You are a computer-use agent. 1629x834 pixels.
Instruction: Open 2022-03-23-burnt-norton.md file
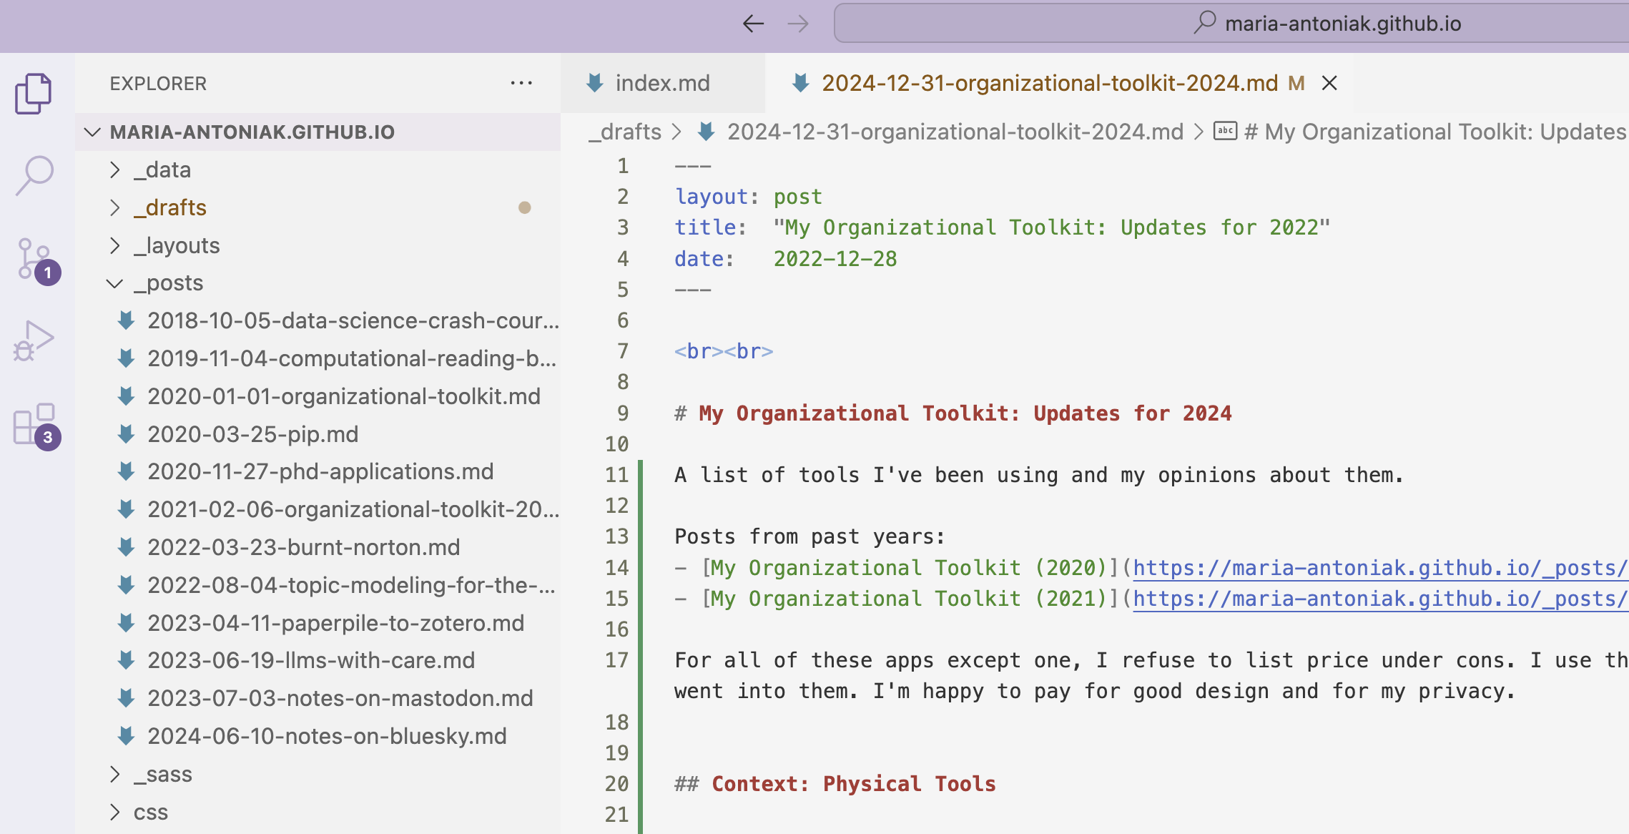tap(318, 547)
